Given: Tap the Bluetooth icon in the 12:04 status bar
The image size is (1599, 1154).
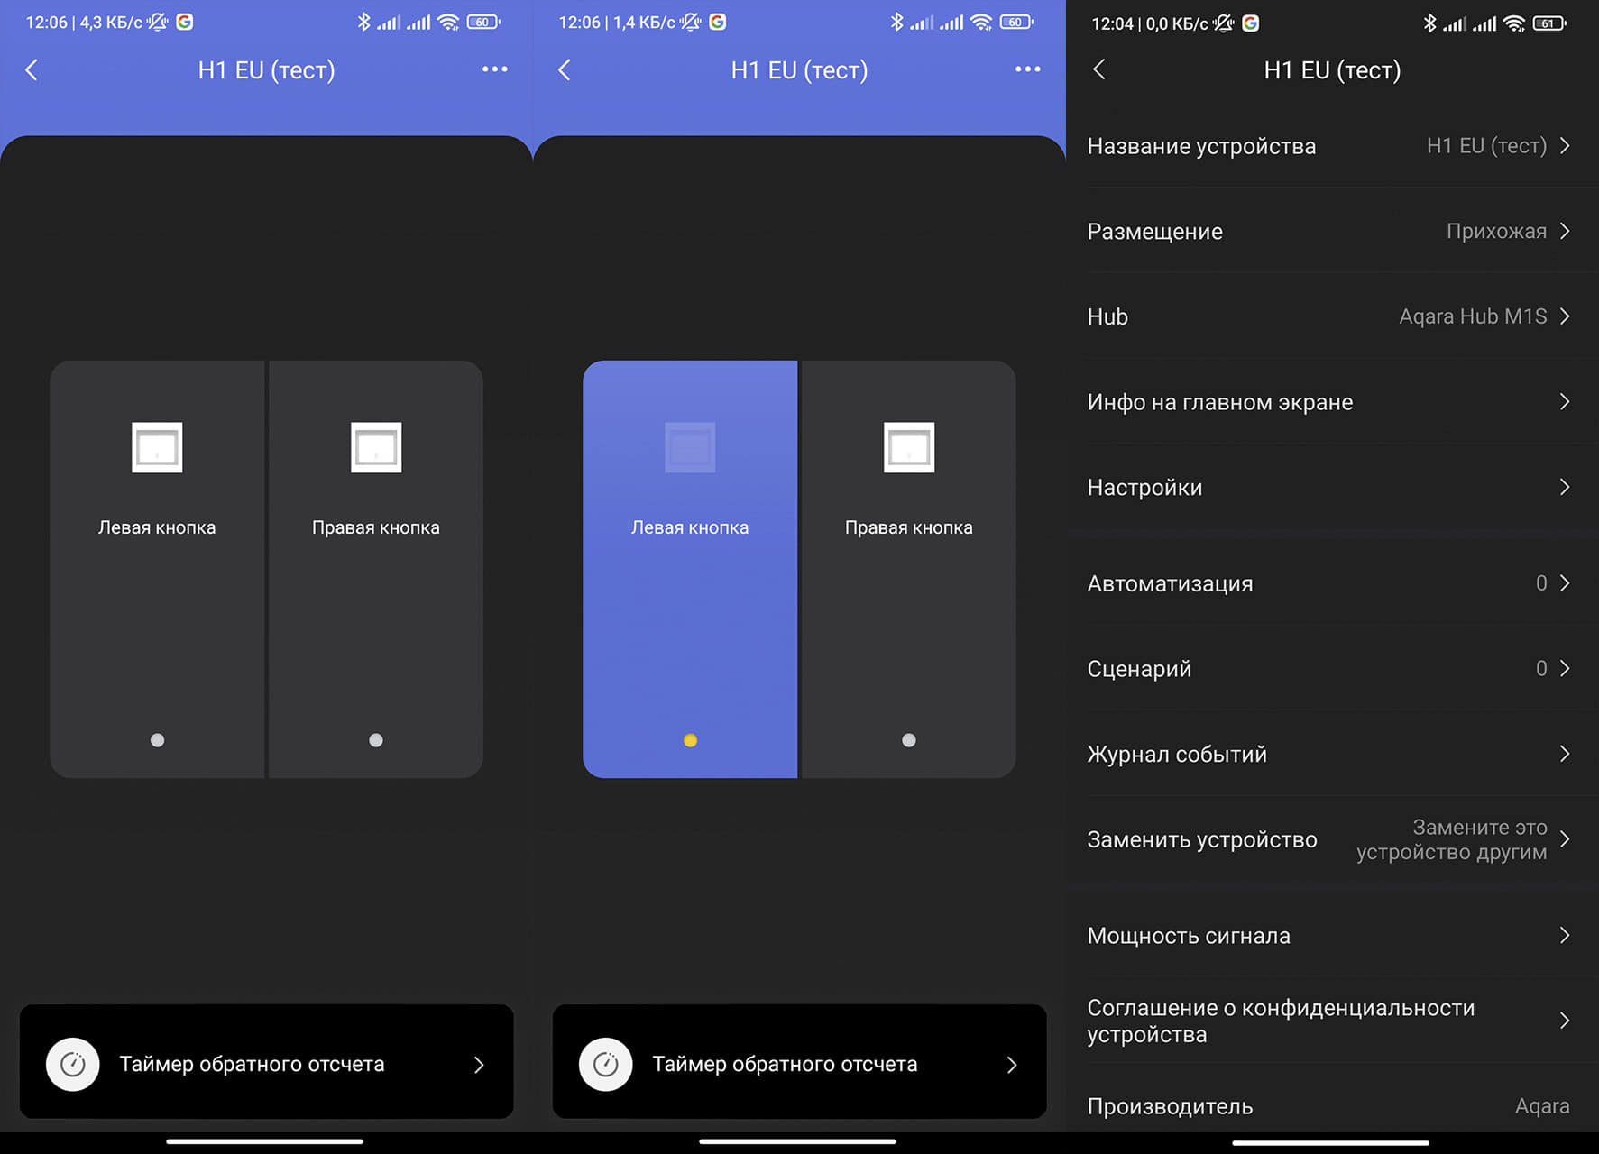Looking at the screenshot, I should point(1429,23).
